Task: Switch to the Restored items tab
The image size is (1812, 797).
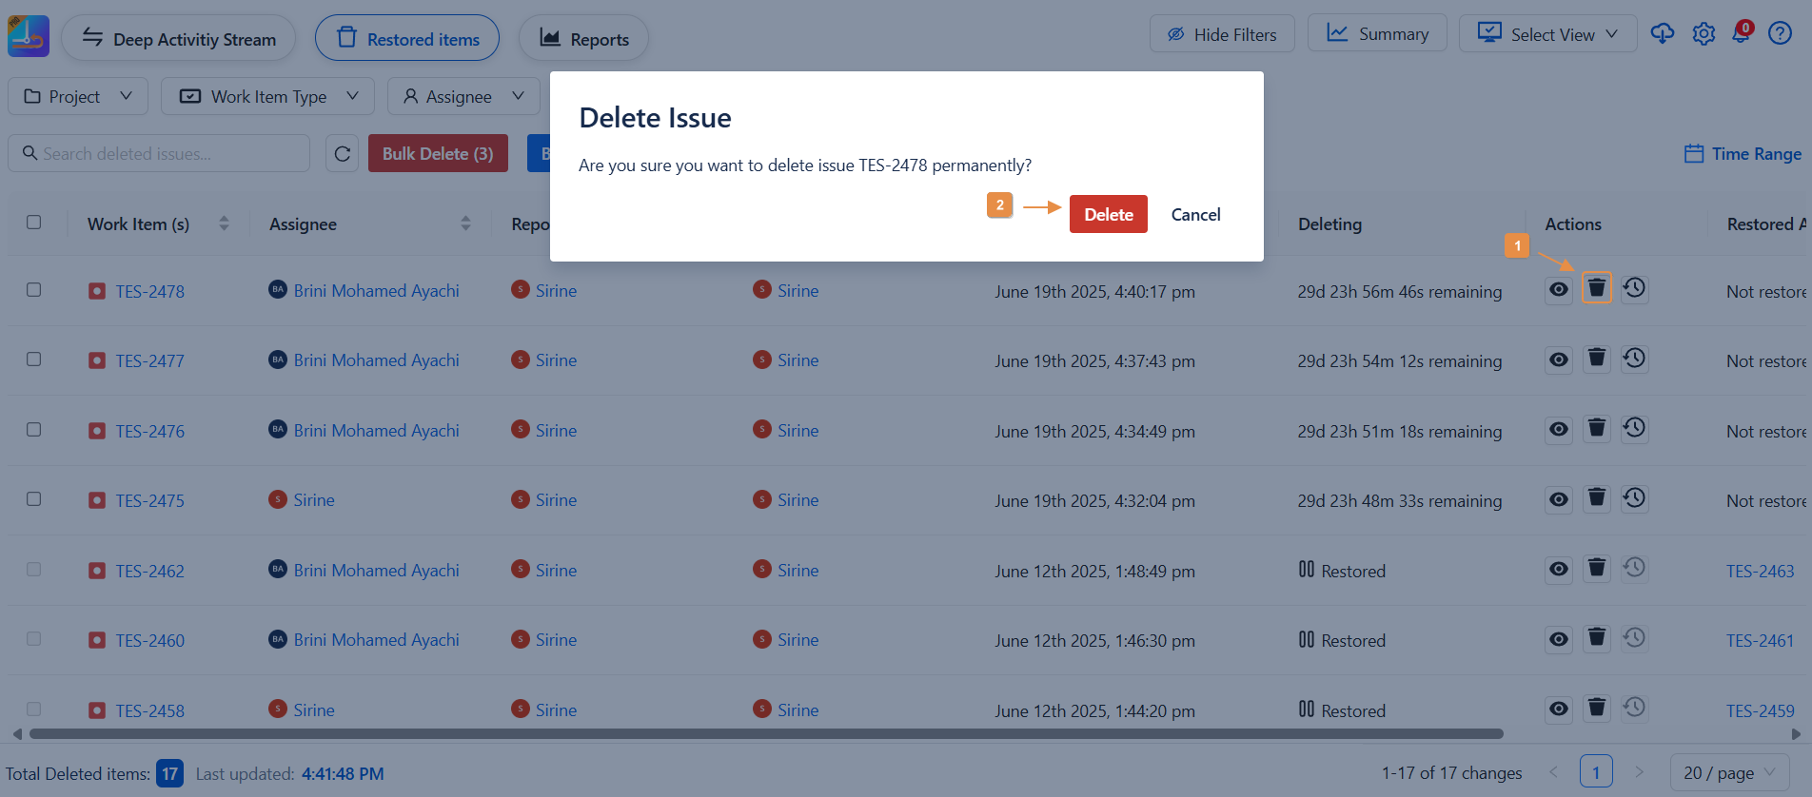Action: [x=407, y=39]
